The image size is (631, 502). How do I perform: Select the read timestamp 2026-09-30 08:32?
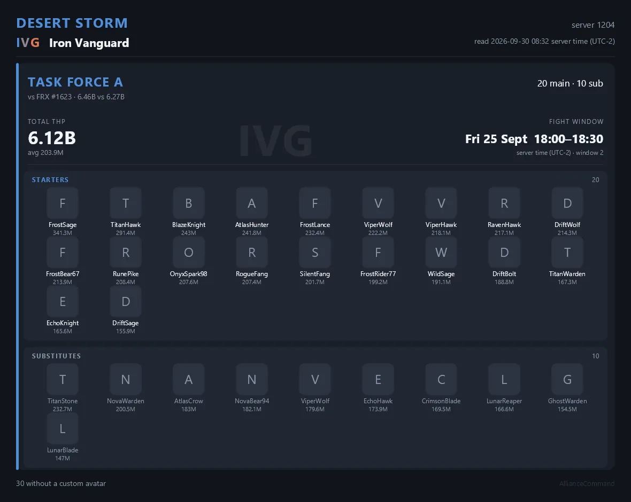pyautogui.click(x=544, y=41)
